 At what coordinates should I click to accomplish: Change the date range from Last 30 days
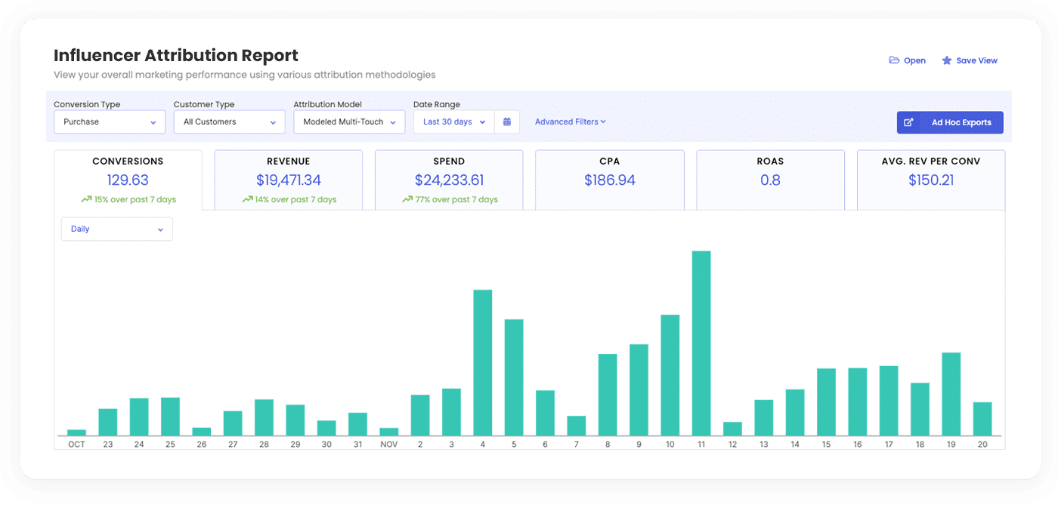pos(452,122)
